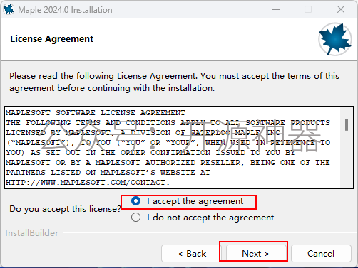Viewport: 358px width, 268px height.
Task: Click the "MAPLESOFT SOFTWARE LICENSE AGREEMENT" first line
Action: click(x=96, y=113)
